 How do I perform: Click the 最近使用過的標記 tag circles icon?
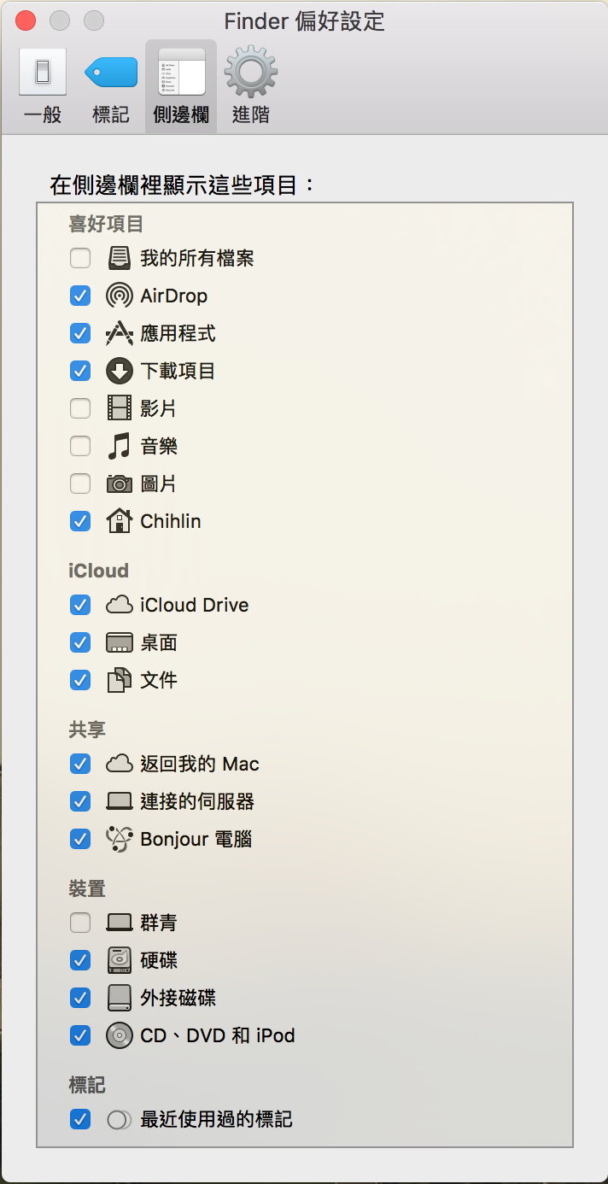[x=120, y=1119]
